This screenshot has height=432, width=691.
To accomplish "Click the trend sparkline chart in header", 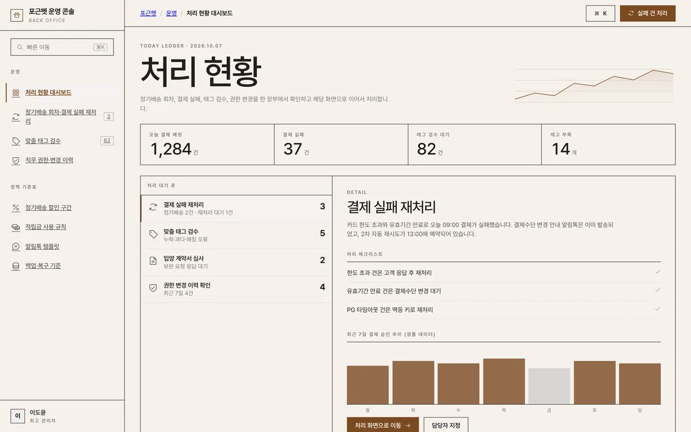I will coord(594,85).
